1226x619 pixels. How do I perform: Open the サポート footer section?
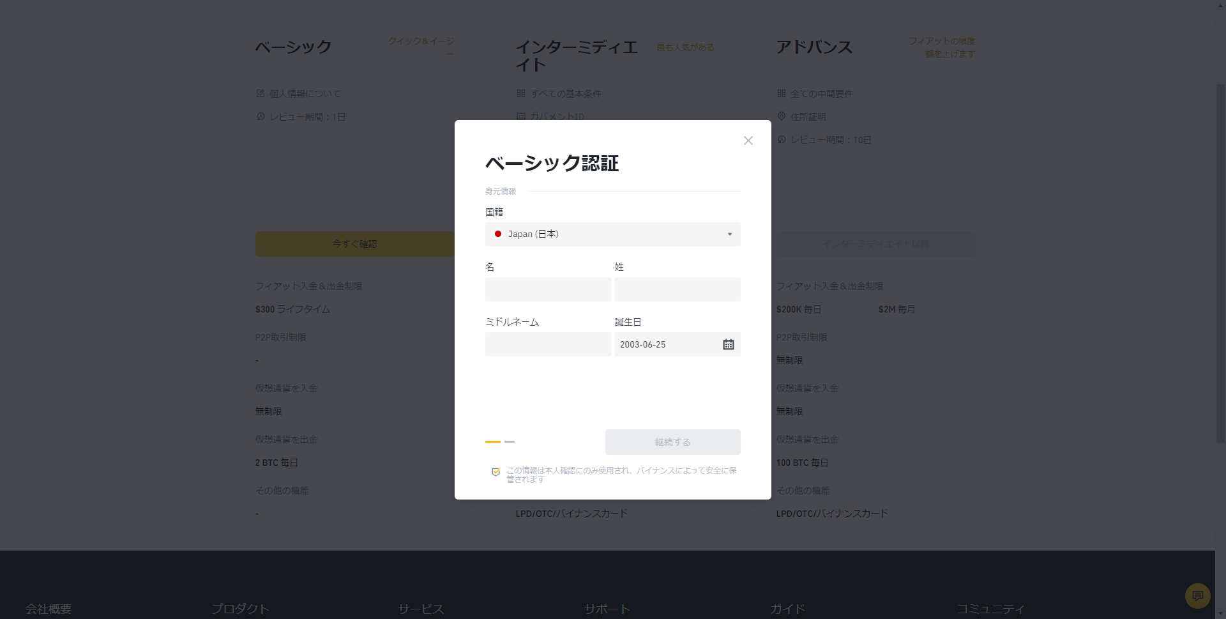click(x=607, y=609)
